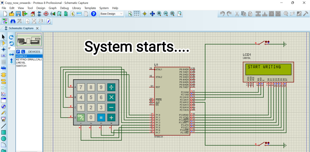310x152 pixels.
Task: Activate Junction Dot Mode
Action: click(x=3, y=49)
